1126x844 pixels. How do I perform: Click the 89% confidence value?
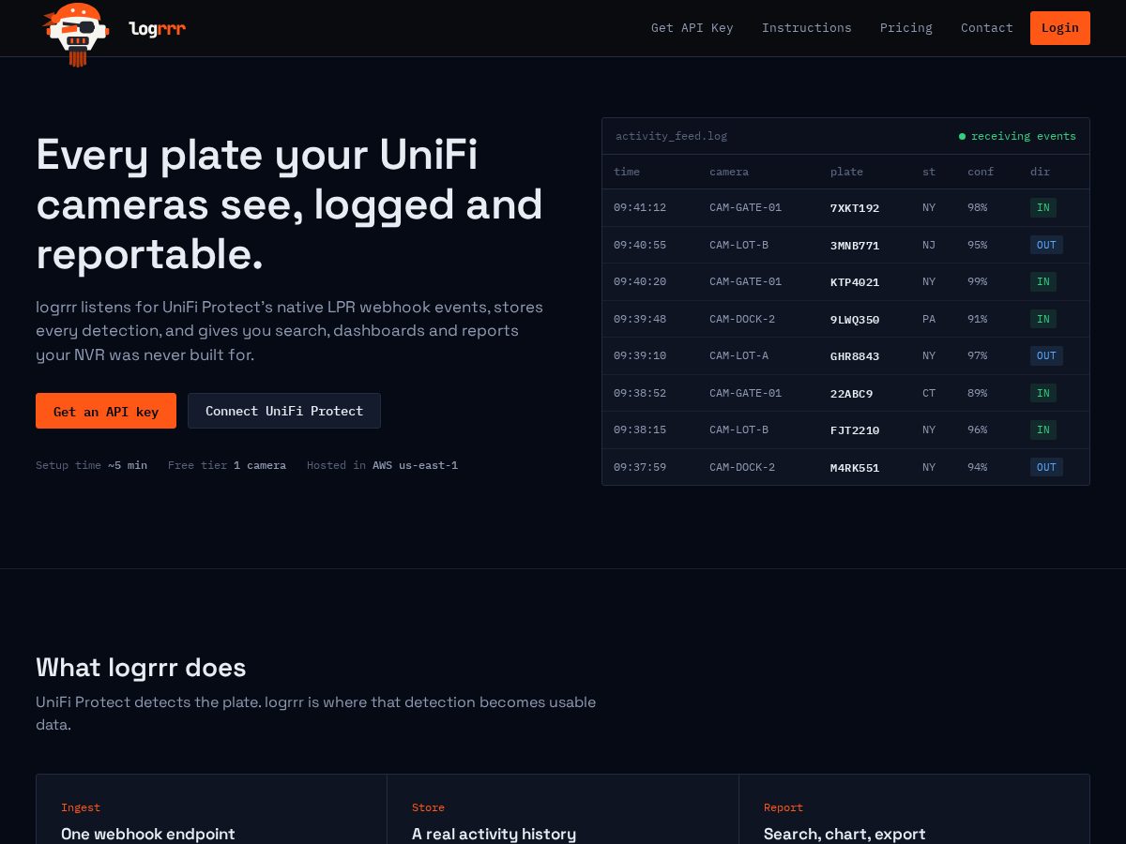[x=978, y=393]
